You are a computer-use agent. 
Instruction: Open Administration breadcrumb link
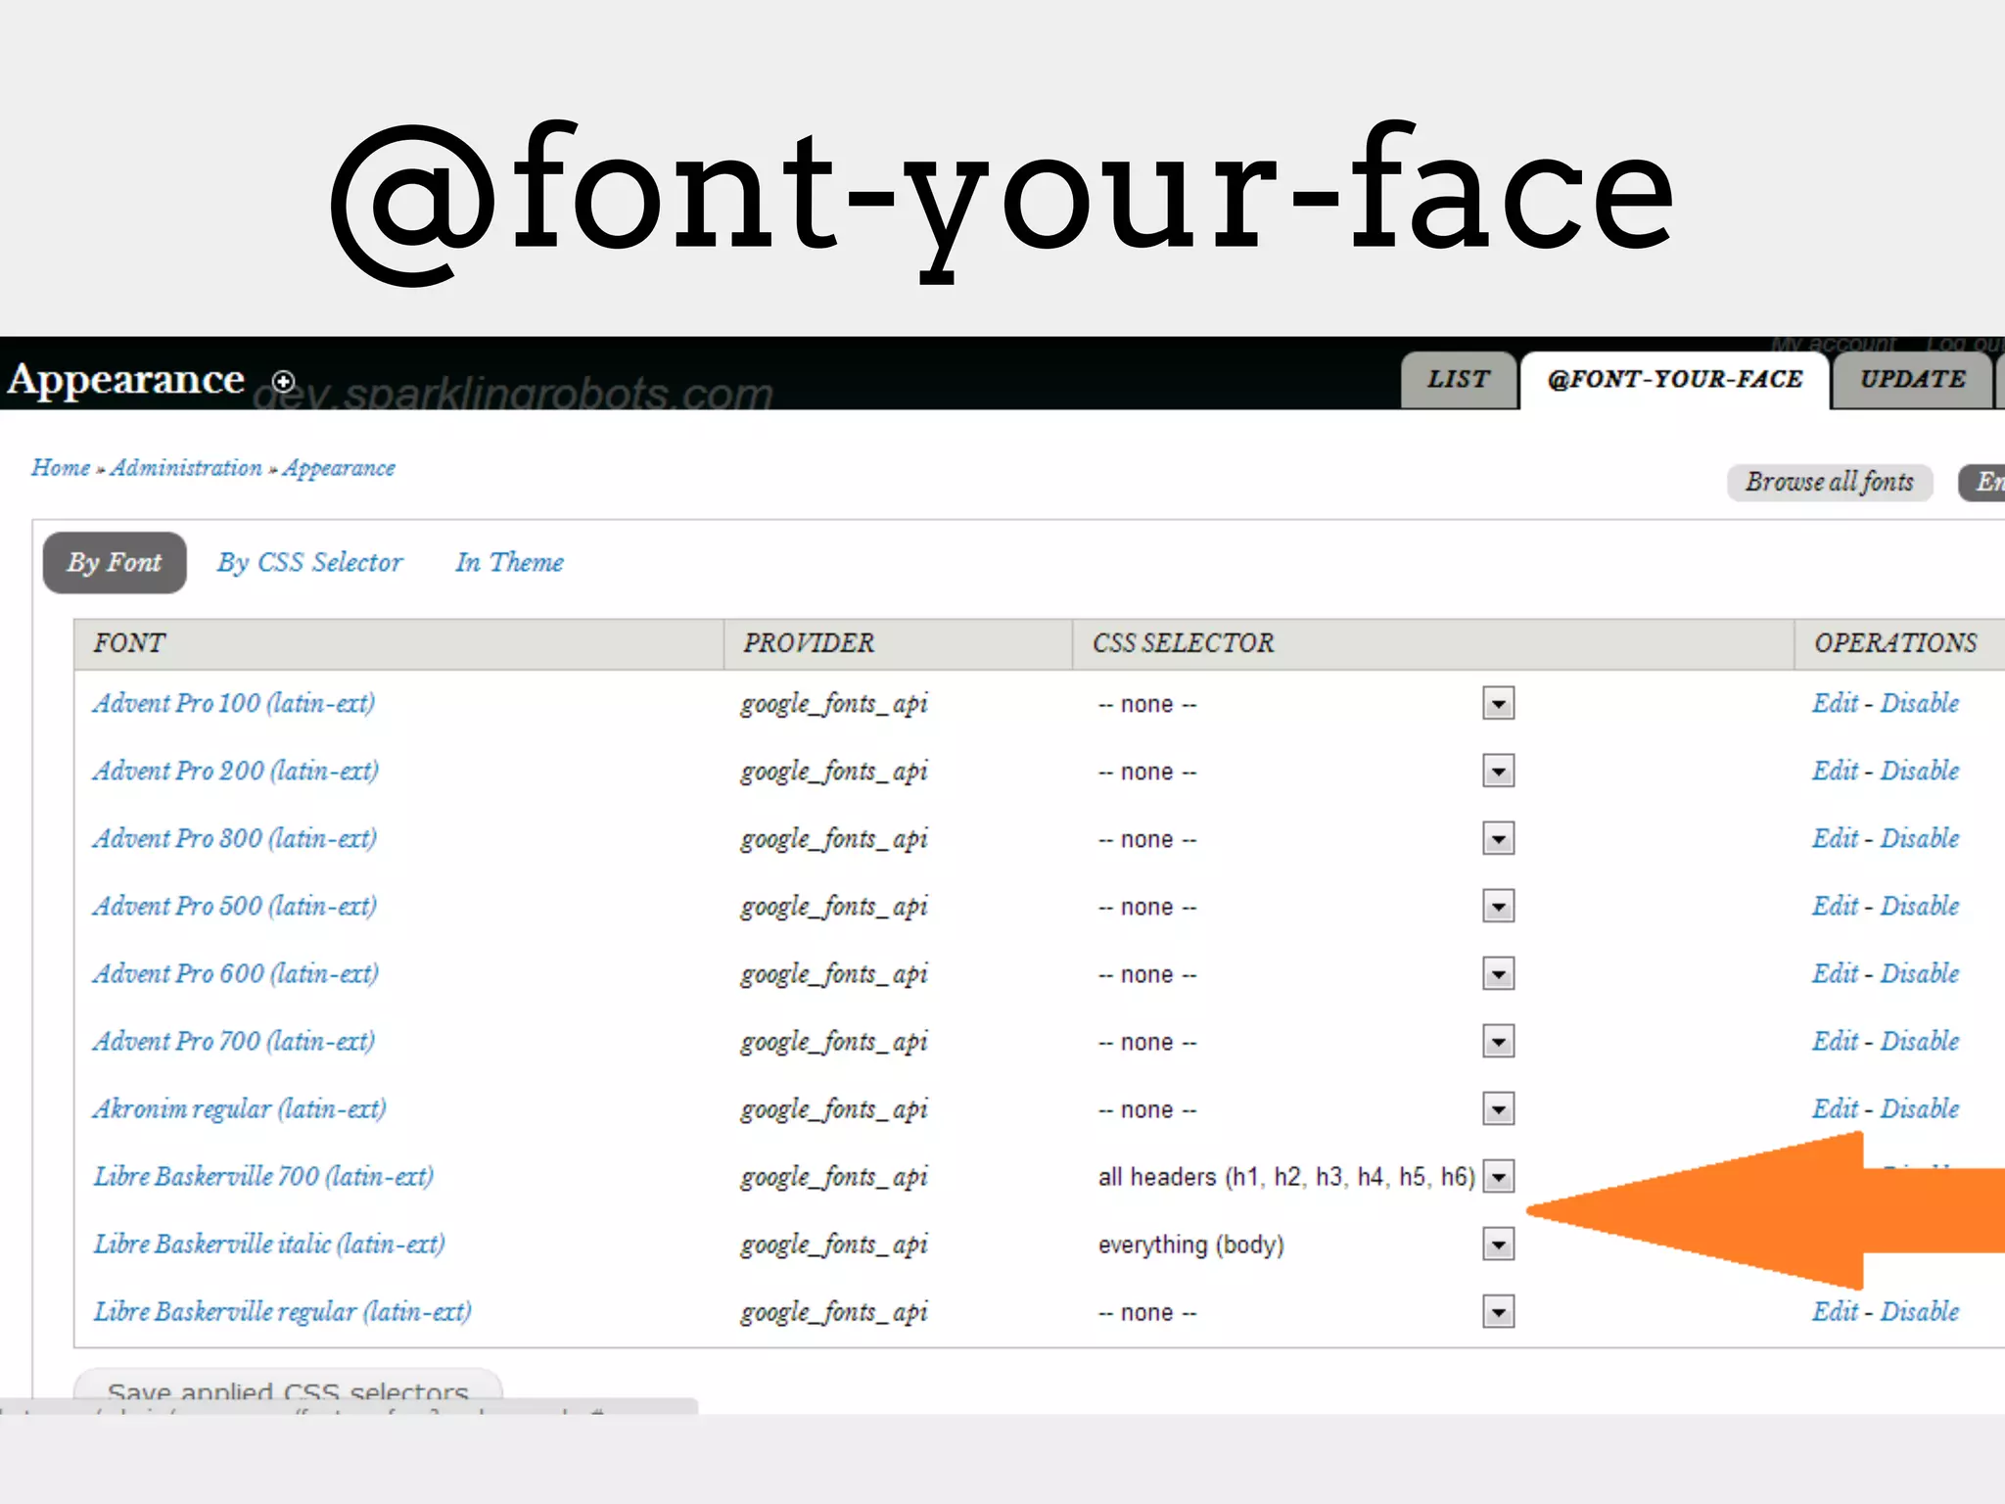(x=186, y=468)
